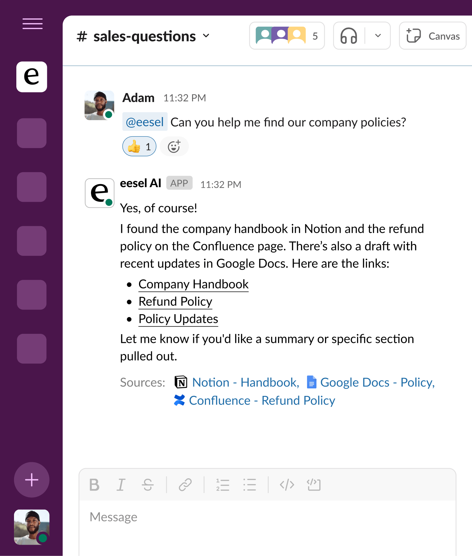The image size is (472, 556).
Task: Click the eesel AI sender name
Action: point(140,183)
